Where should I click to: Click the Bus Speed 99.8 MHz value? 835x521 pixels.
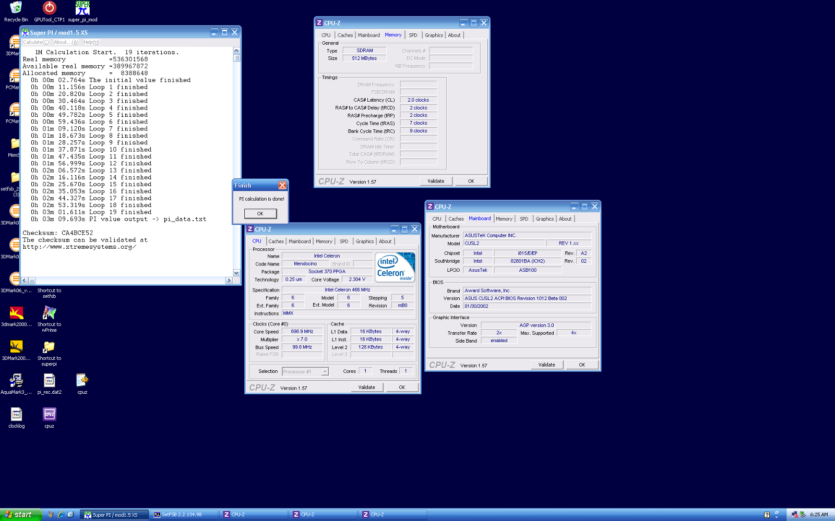click(x=302, y=347)
